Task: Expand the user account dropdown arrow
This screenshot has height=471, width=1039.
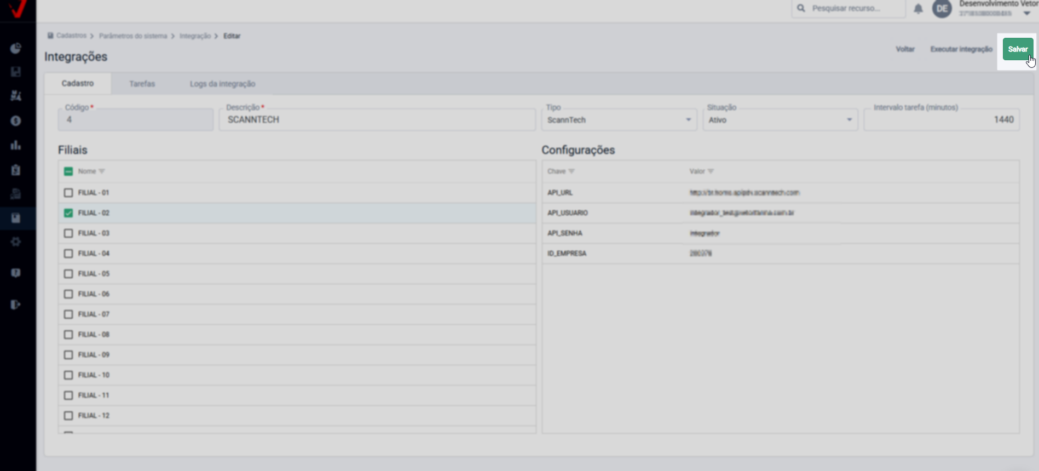Action: pyautogui.click(x=1026, y=14)
